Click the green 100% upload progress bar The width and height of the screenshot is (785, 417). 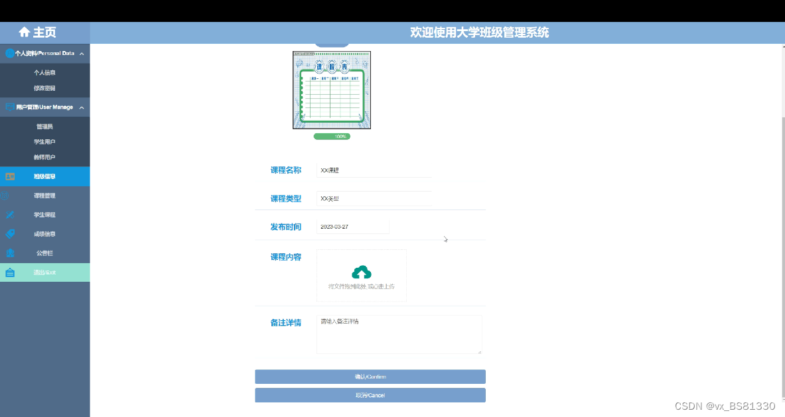click(332, 137)
